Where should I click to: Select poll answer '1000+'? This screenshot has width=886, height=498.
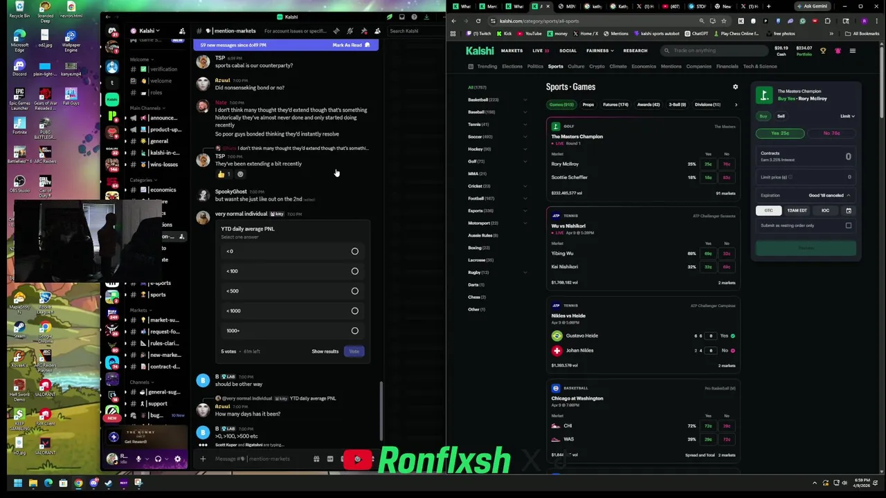coord(292,331)
